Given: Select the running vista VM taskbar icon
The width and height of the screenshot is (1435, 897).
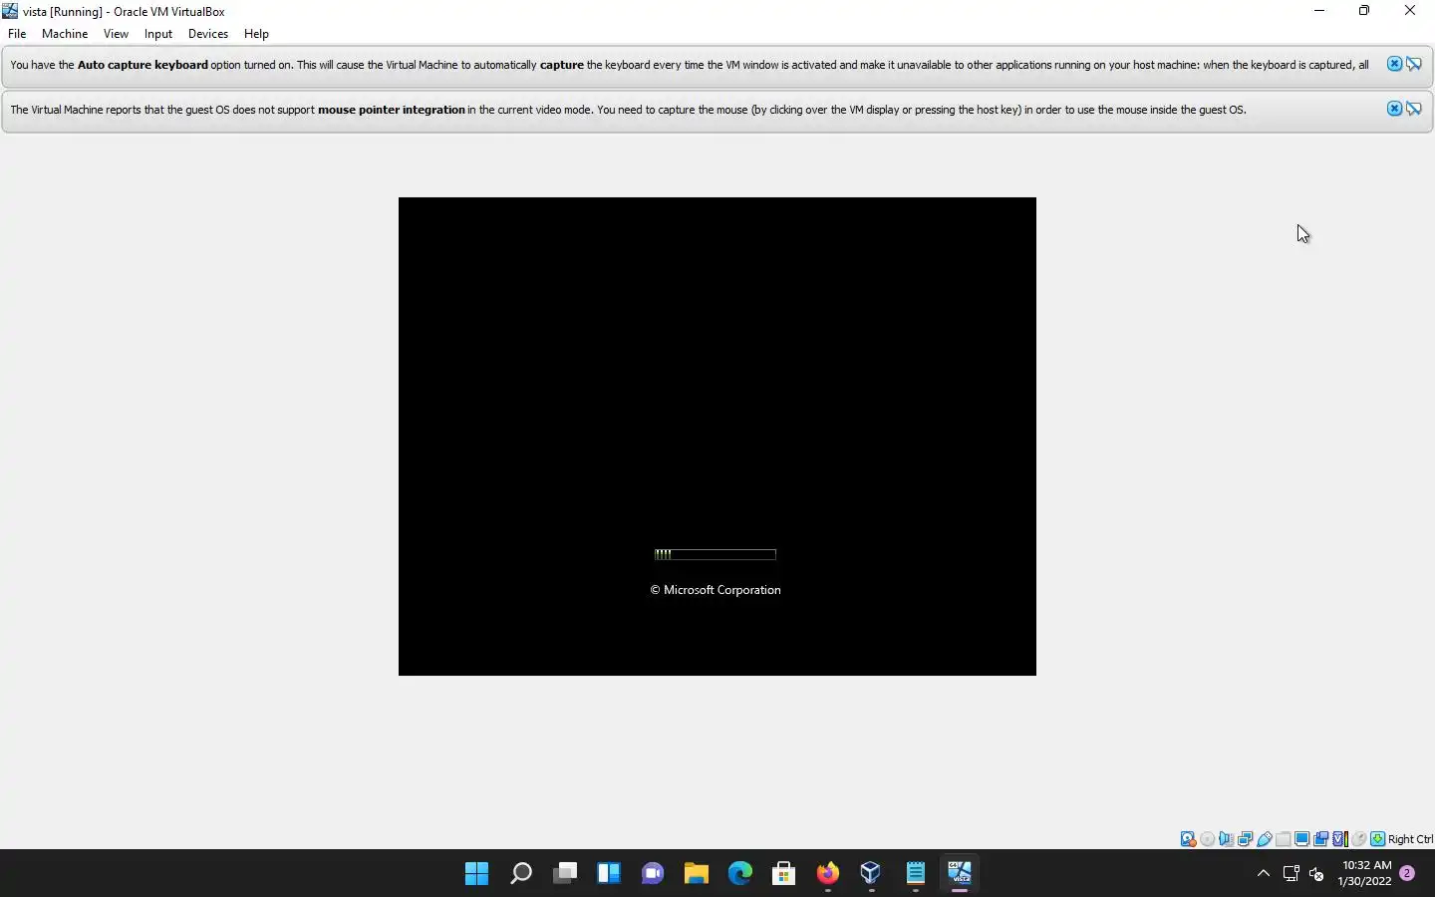Looking at the screenshot, I should [960, 874].
